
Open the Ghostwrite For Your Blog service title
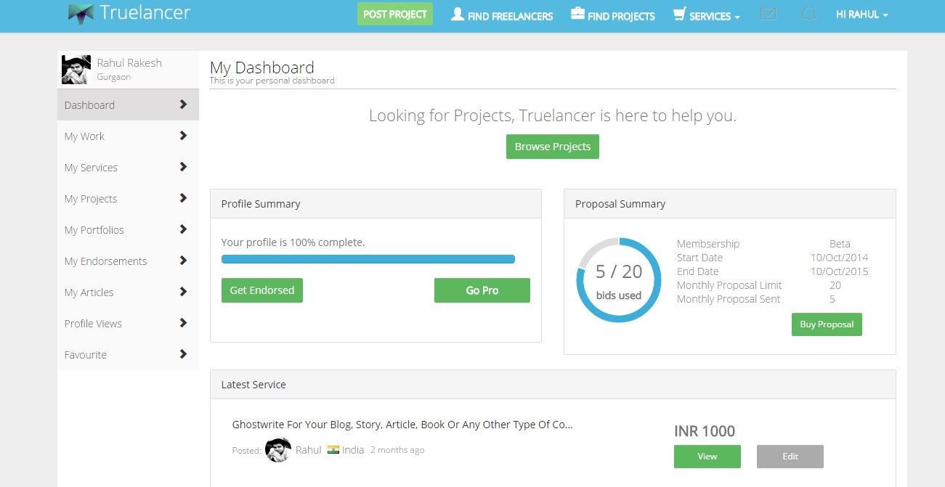pyautogui.click(x=402, y=425)
